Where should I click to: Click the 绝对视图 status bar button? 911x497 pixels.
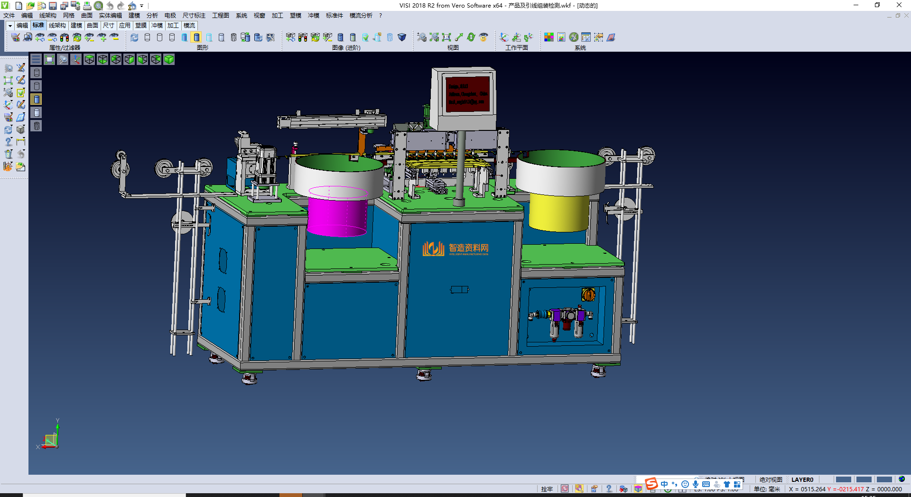771,479
